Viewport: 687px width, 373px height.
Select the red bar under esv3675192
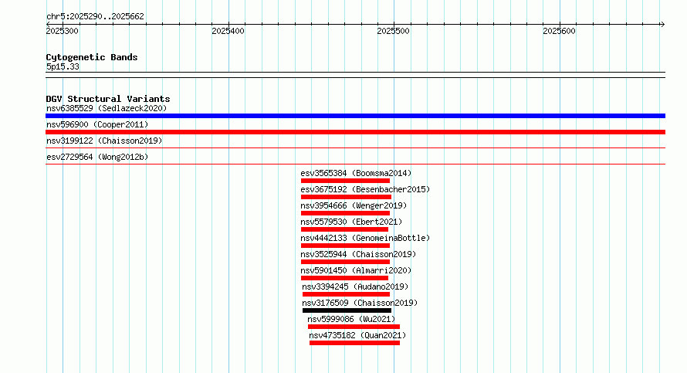point(346,197)
